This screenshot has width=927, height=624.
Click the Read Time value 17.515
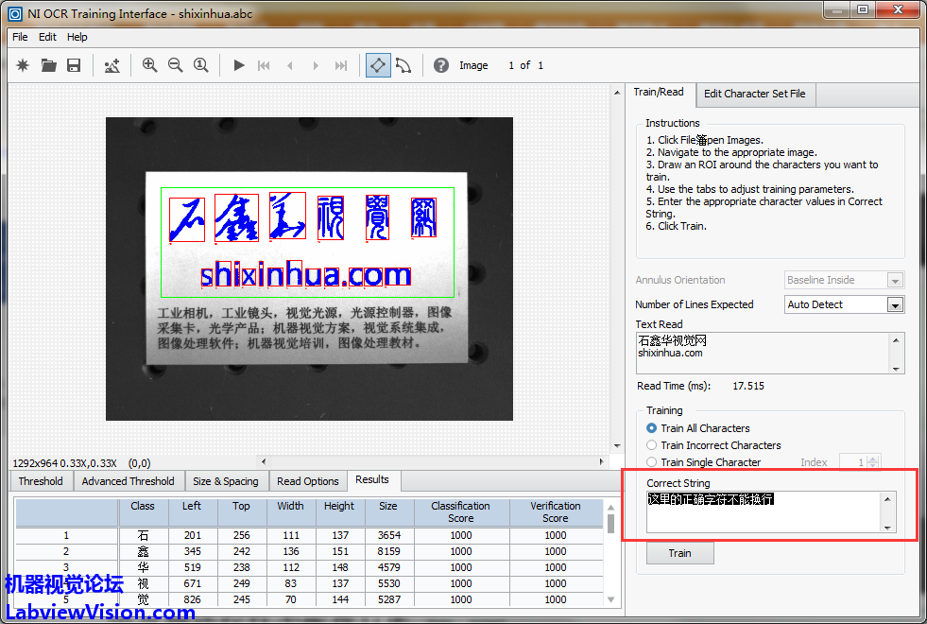748,386
